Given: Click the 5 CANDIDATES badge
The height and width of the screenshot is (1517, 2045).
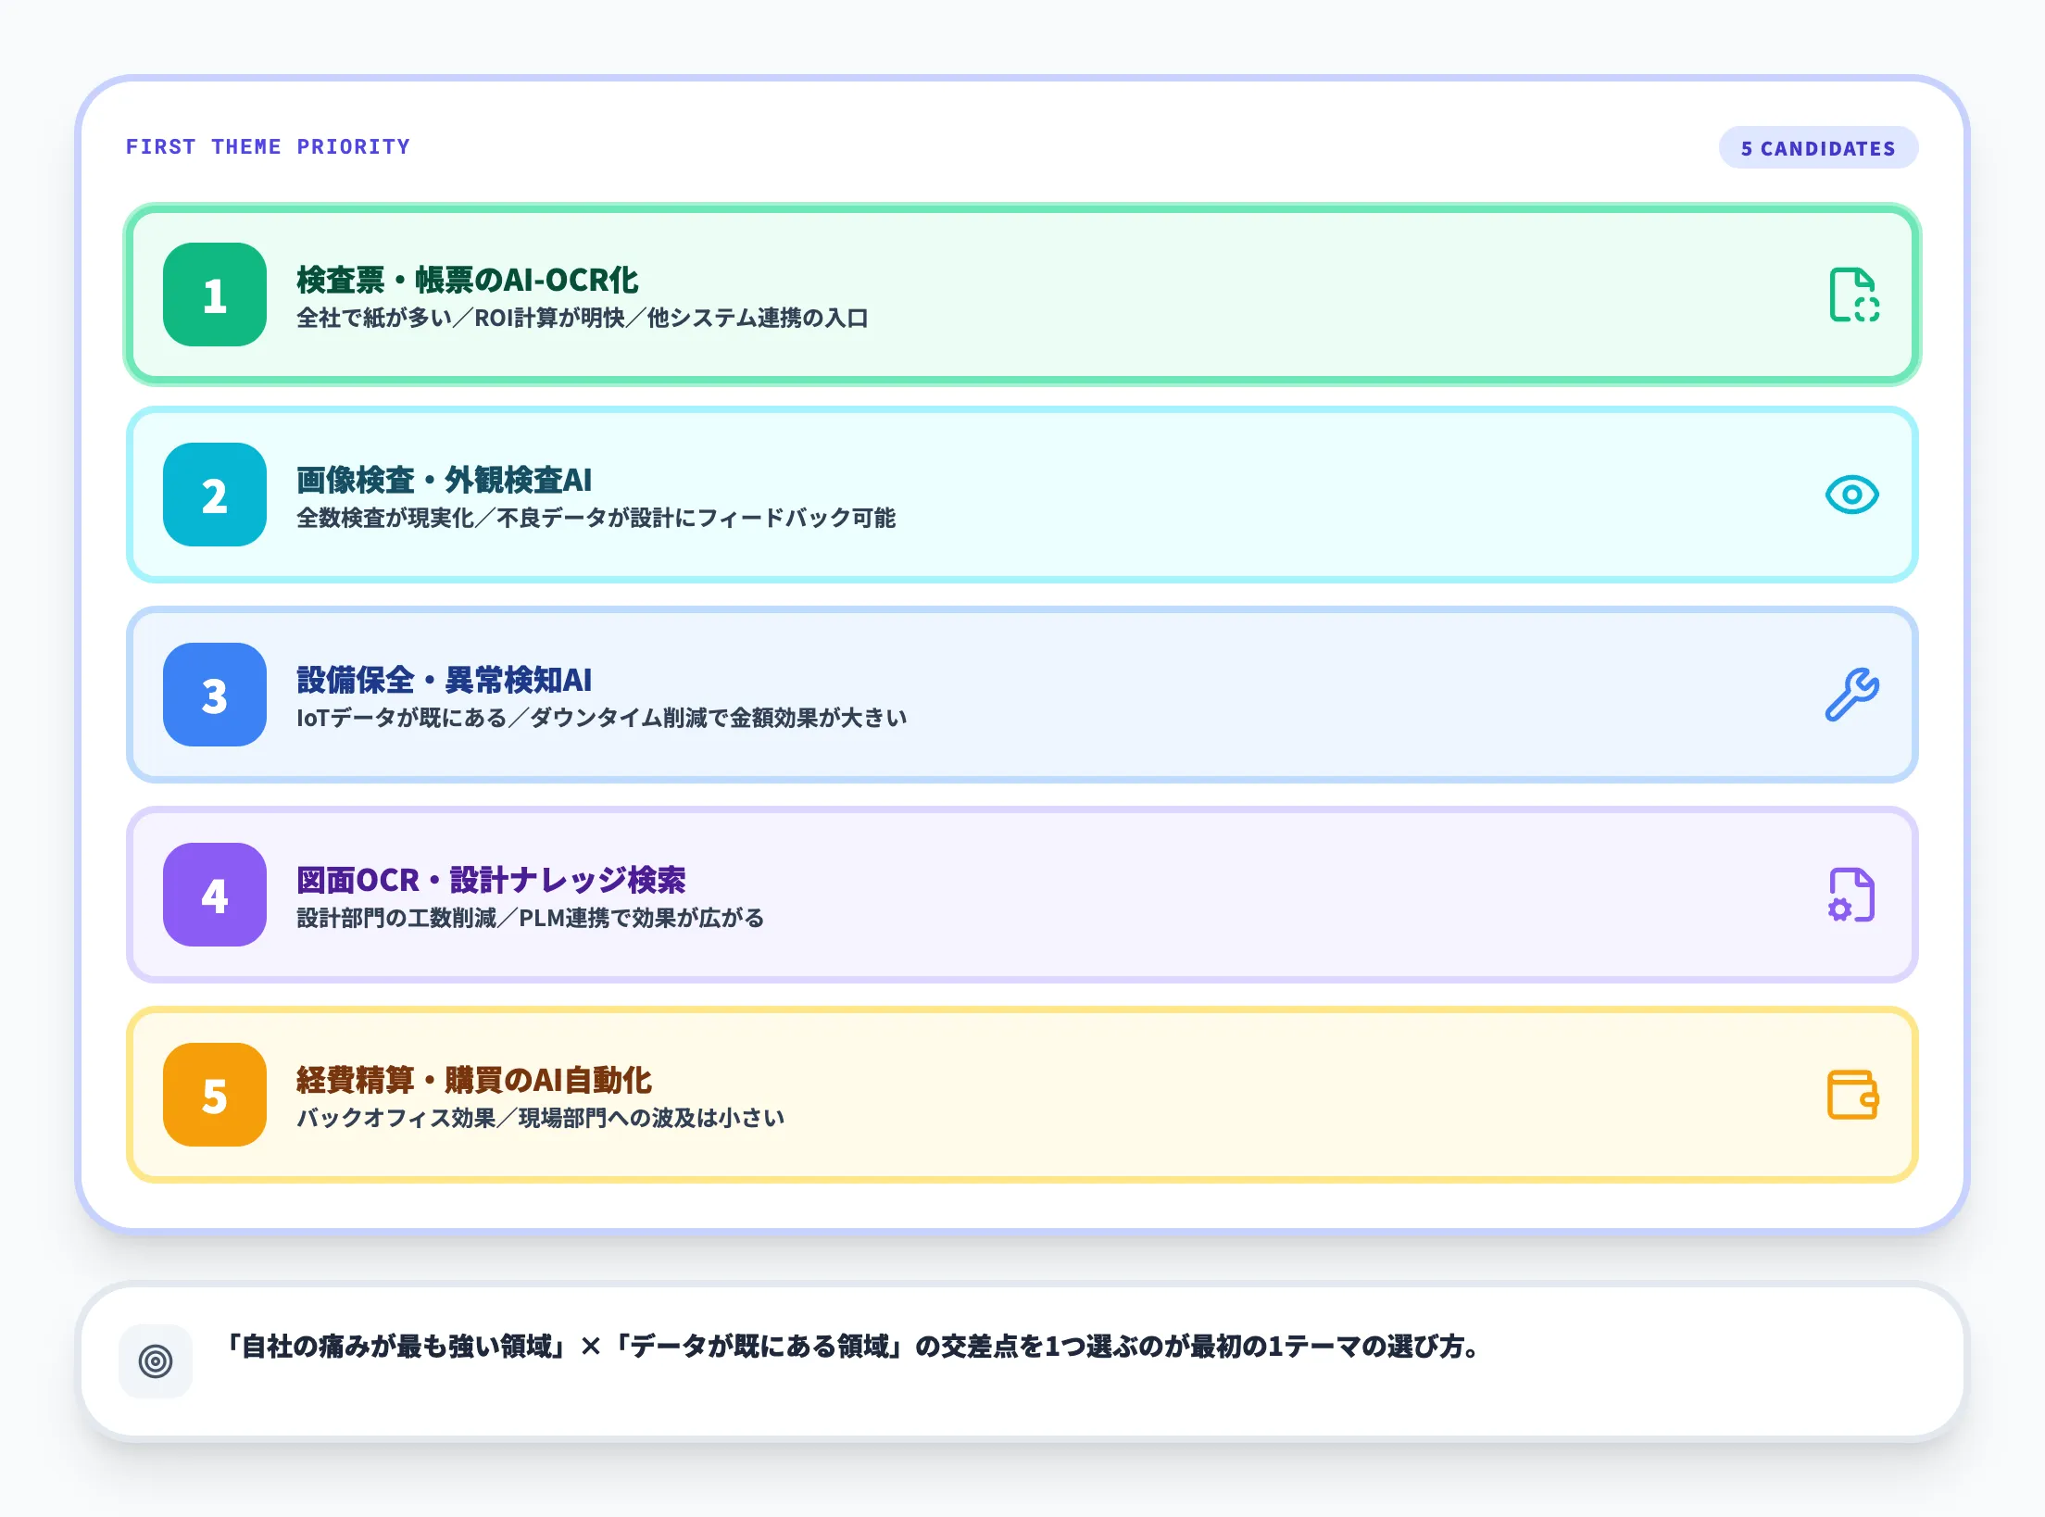Looking at the screenshot, I should 1817,146.
